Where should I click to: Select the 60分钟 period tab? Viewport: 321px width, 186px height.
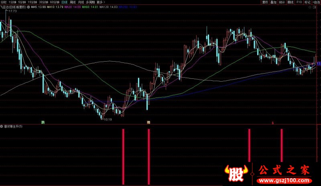pos(55,2)
